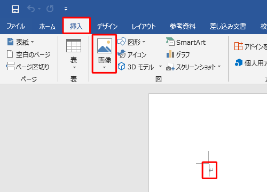Redo with the repeat arrow icon
Screen dimensions: 267x192
pyautogui.click(x=50, y=9)
